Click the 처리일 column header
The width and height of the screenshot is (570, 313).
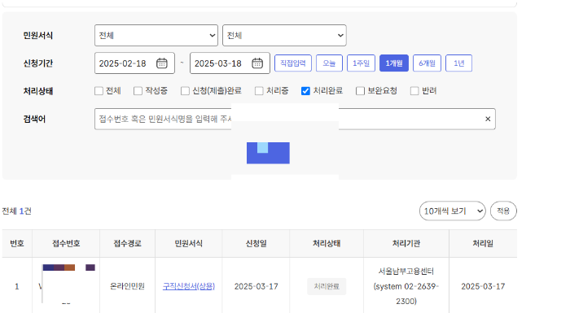coord(483,243)
